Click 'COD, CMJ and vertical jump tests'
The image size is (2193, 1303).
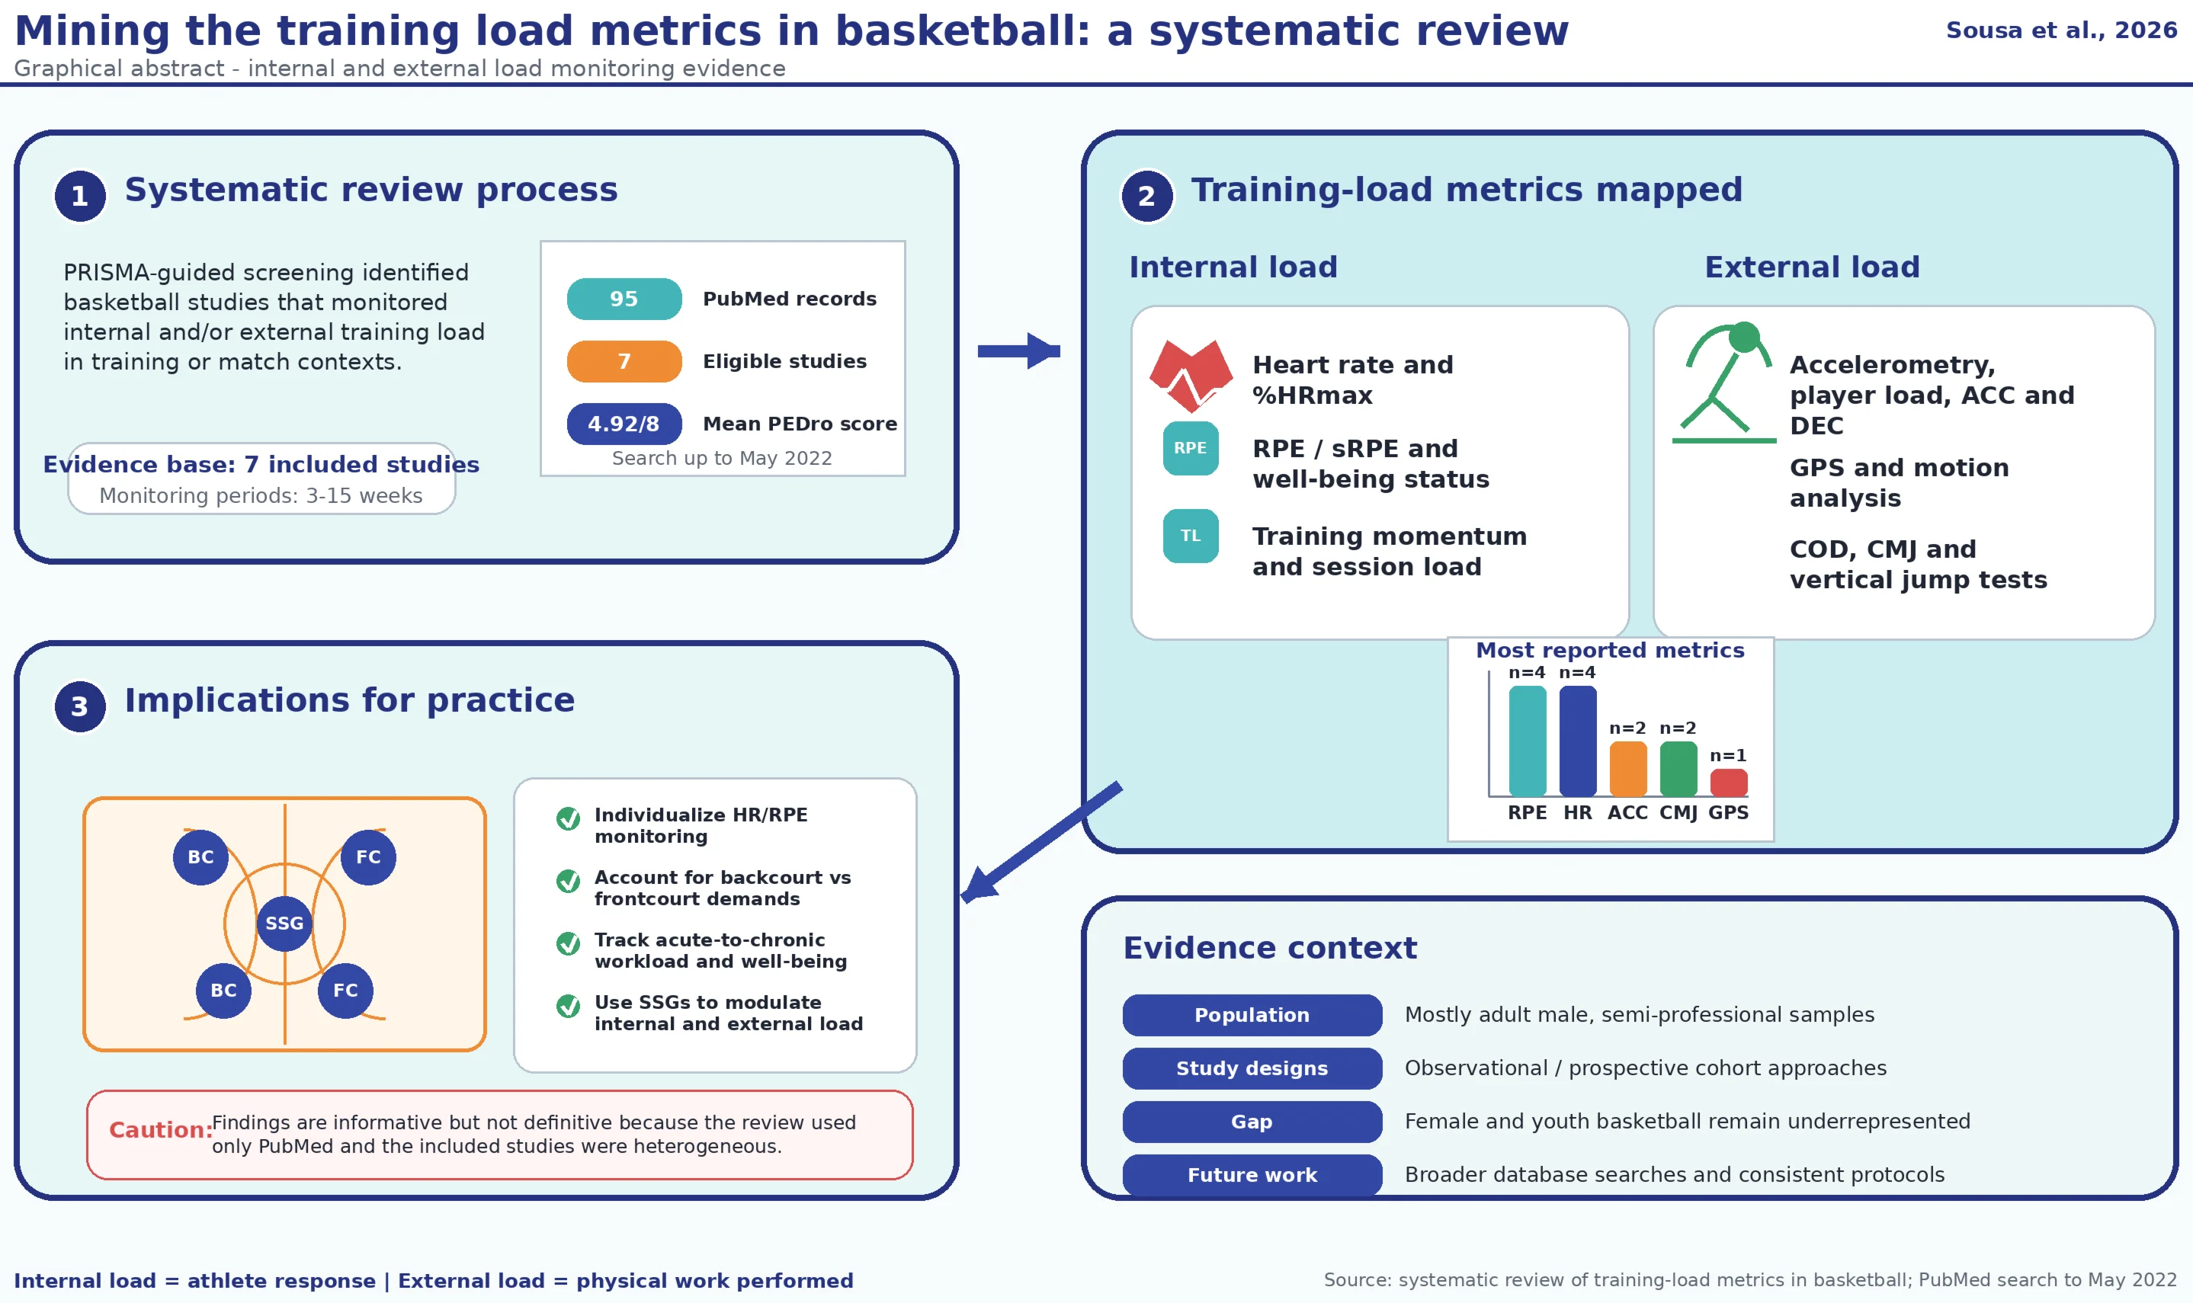1918,564
